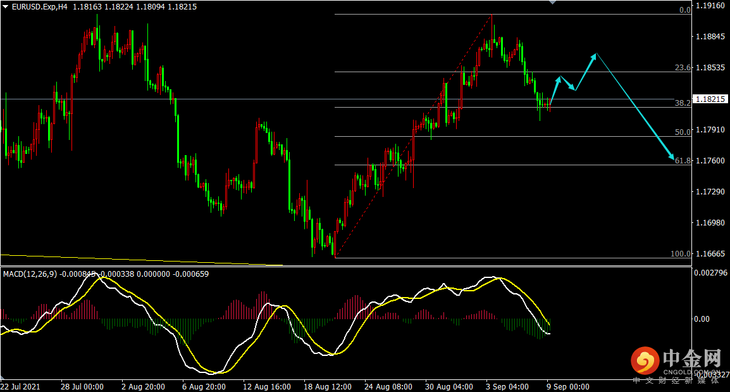The image size is (730, 392).
Task: Click the small triangle at chart's bottom-left corner
Action: point(3,377)
